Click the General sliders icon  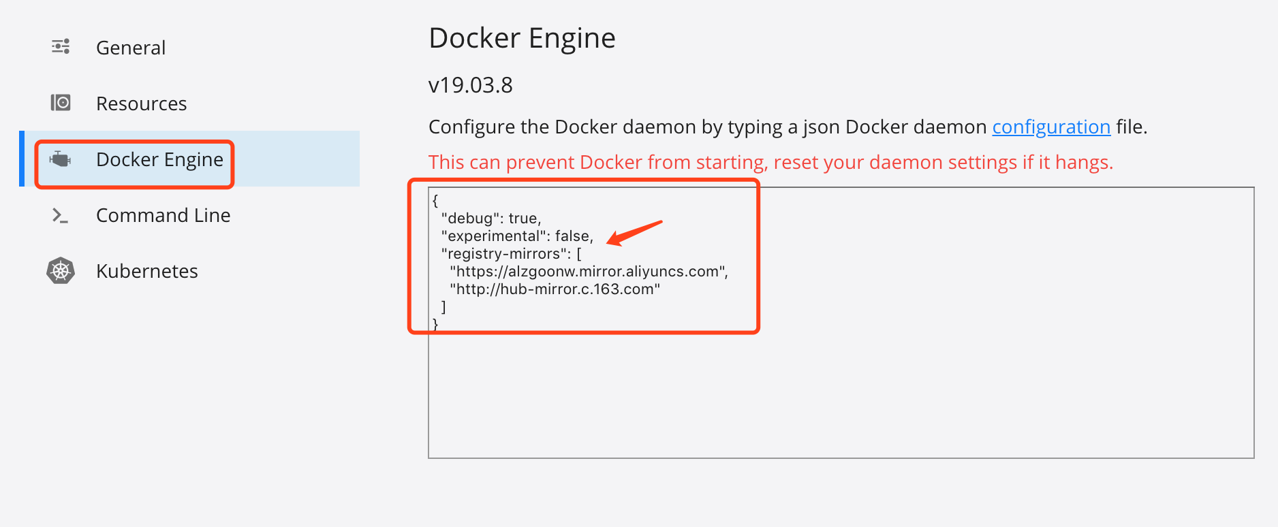click(x=60, y=46)
